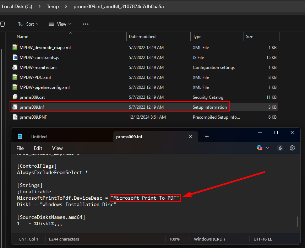305x248 pixels.
Task: Select MPDW_devmode_map.xml file name
Action: point(45,48)
